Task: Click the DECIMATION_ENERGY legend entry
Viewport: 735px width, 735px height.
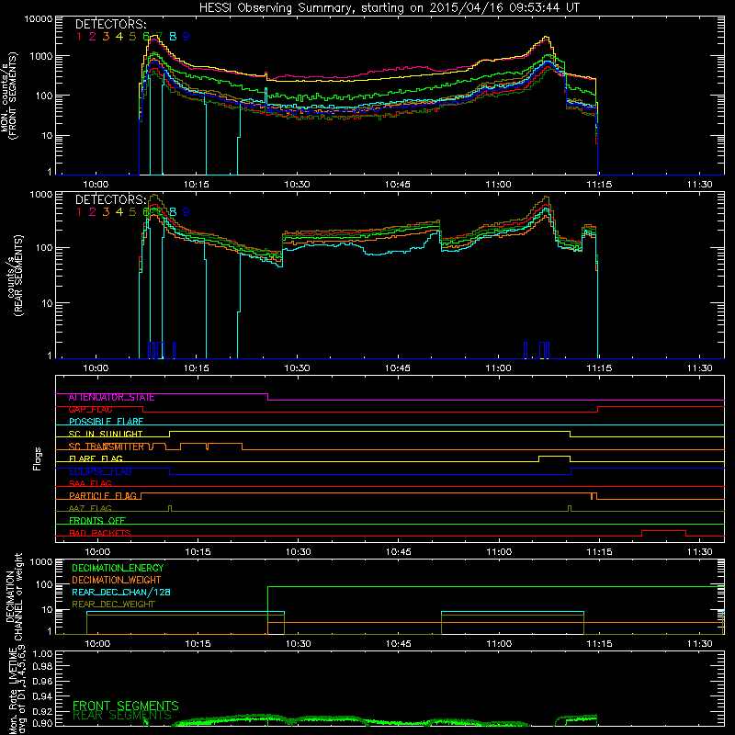Action: tap(118, 568)
